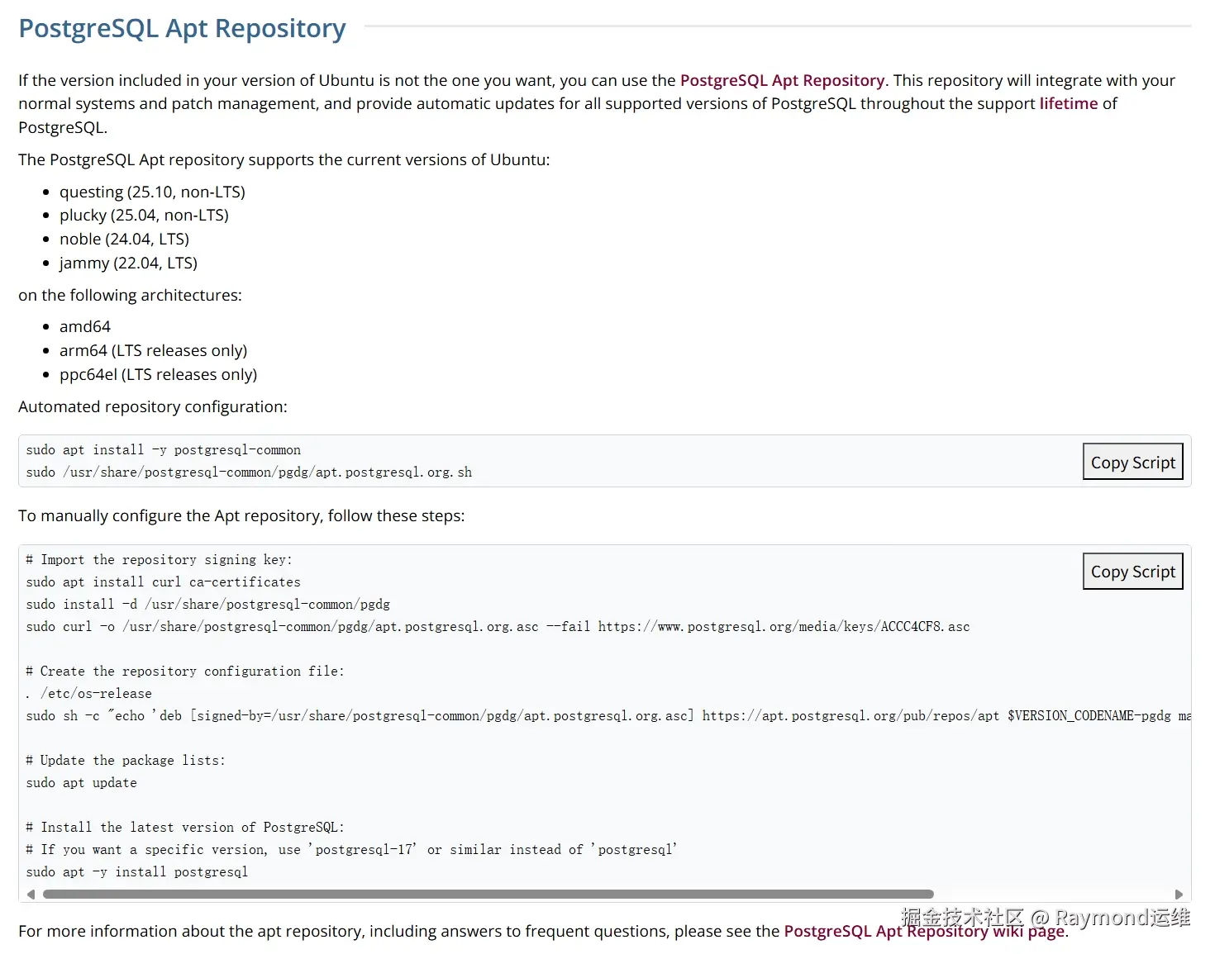Click the 'questing (25.10, non-LTS)' list item
The width and height of the screenshot is (1215, 954).
[x=152, y=192]
